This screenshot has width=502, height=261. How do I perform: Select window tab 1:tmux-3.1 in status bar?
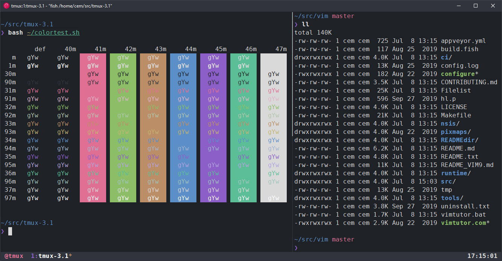pyautogui.click(x=51, y=256)
